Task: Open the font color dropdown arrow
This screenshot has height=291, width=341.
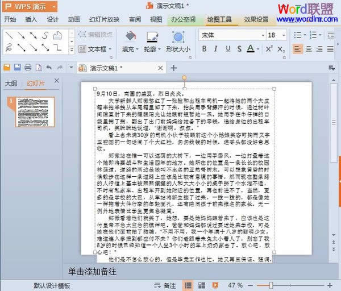Action: pos(258,49)
